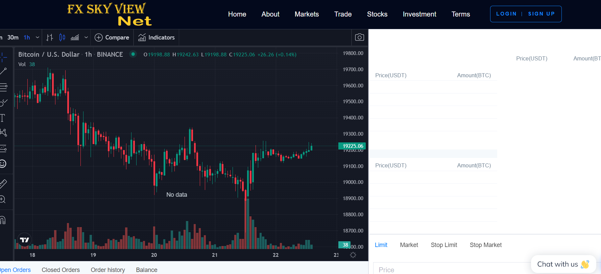The image size is (601, 274).
Task: Select the brush drawing tool
Action: coord(3,102)
